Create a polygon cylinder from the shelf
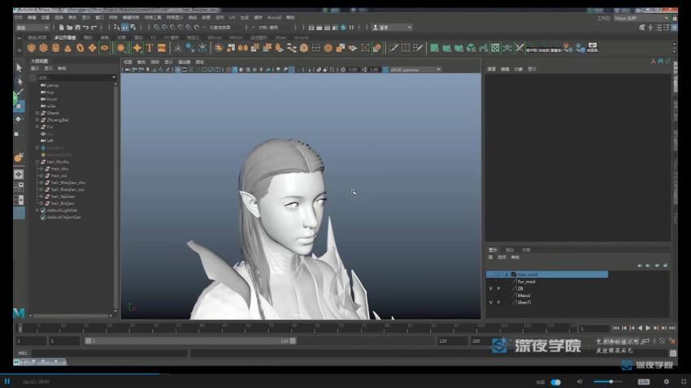 (x=55, y=48)
